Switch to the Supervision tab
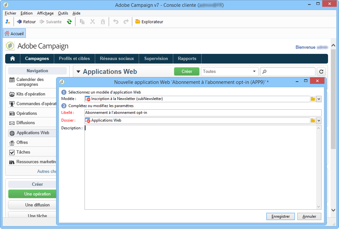This screenshot has height=229, width=339. pyautogui.click(x=156, y=59)
